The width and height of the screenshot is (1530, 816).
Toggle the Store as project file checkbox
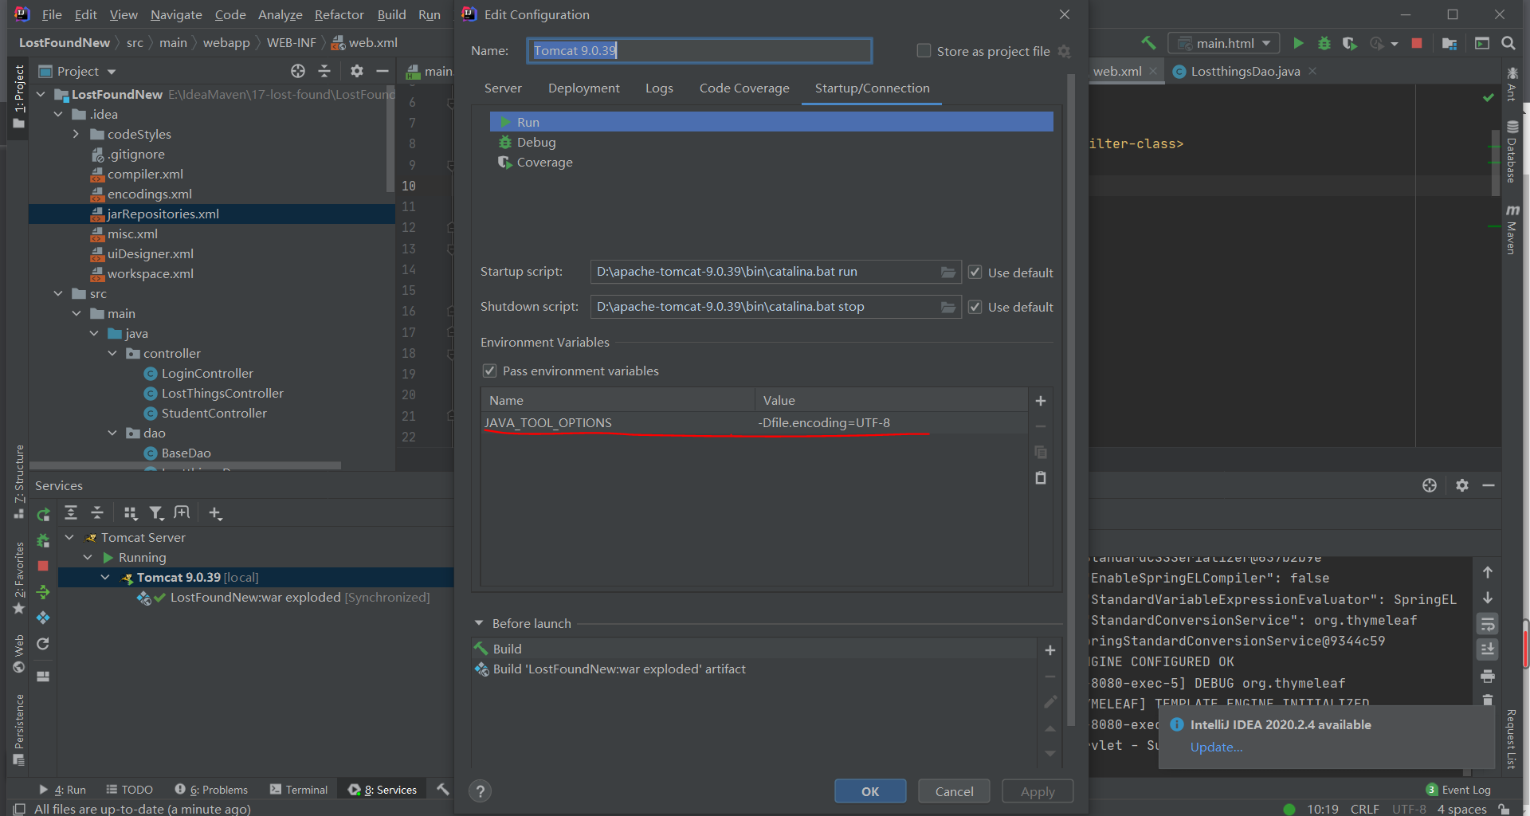click(x=924, y=51)
